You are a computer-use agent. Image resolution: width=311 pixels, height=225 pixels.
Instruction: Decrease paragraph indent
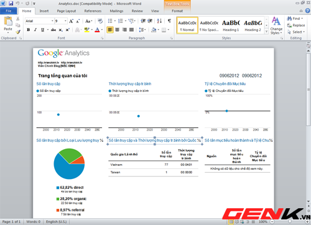tap(143, 21)
